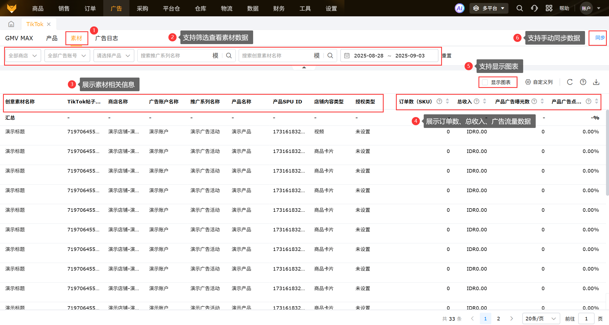Switch to the 广告日志 tab
609x325 pixels.
(x=107, y=38)
